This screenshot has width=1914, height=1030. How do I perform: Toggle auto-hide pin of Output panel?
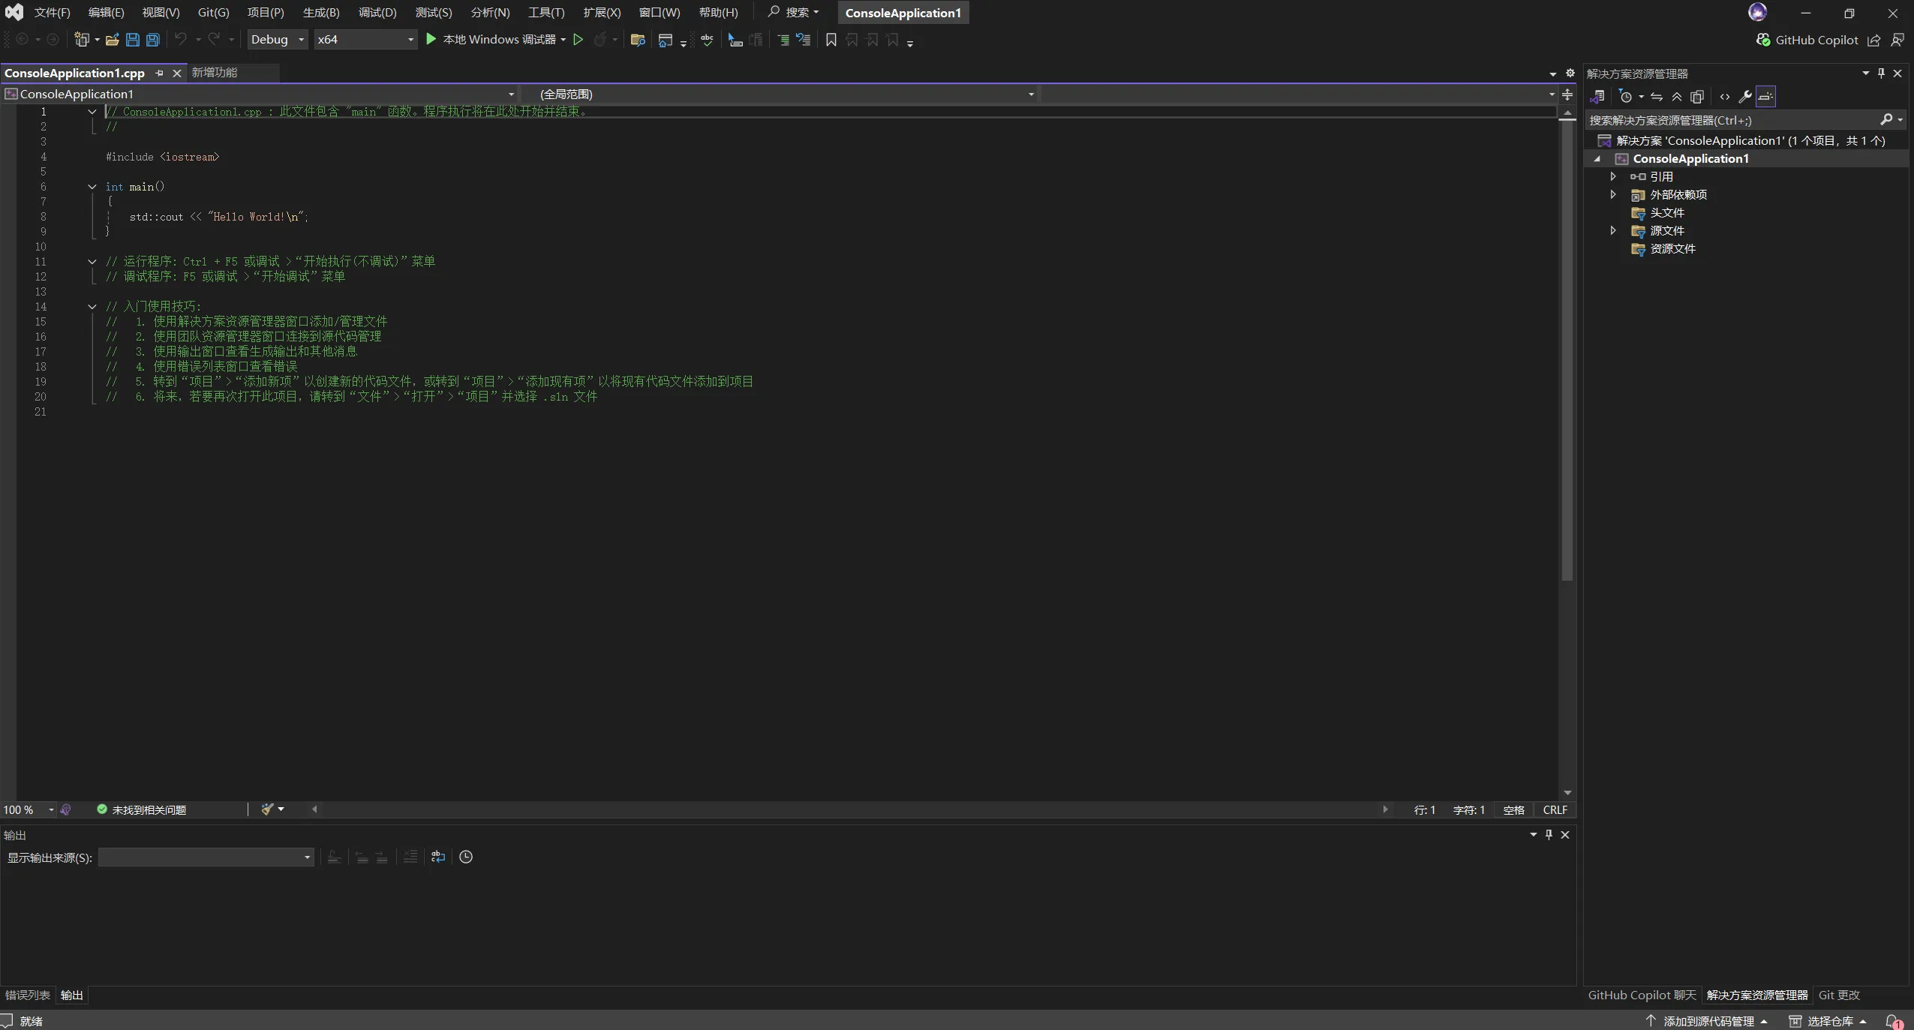1549,834
